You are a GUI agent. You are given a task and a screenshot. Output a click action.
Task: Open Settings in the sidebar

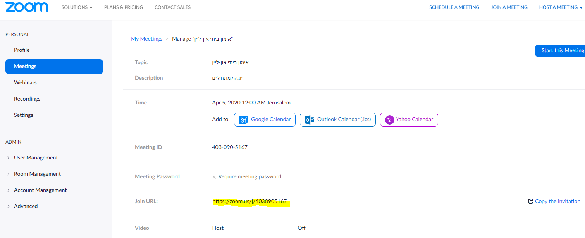pos(24,115)
